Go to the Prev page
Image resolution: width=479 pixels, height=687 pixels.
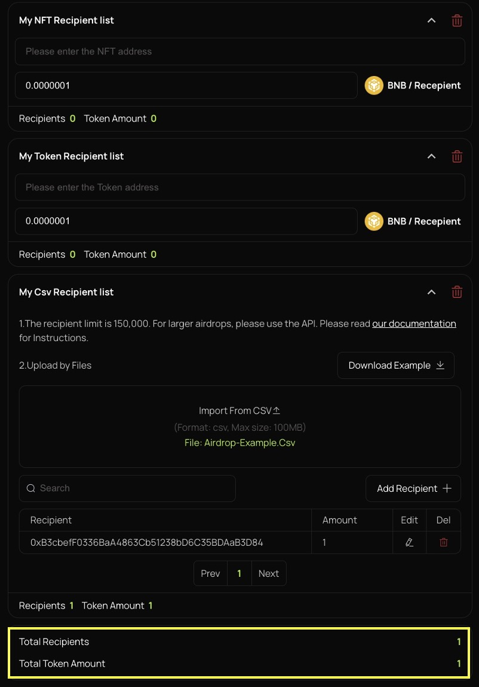tap(210, 573)
